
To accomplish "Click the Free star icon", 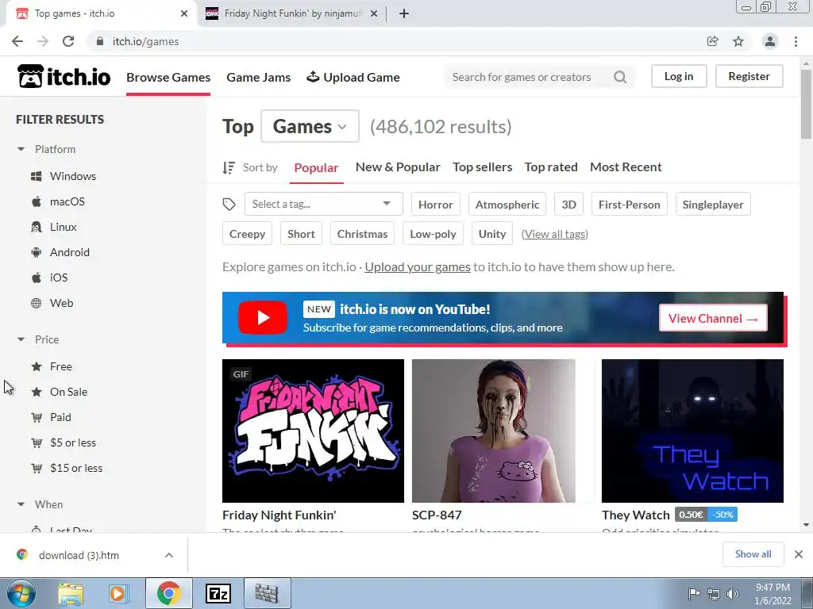I will [x=37, y=366].
